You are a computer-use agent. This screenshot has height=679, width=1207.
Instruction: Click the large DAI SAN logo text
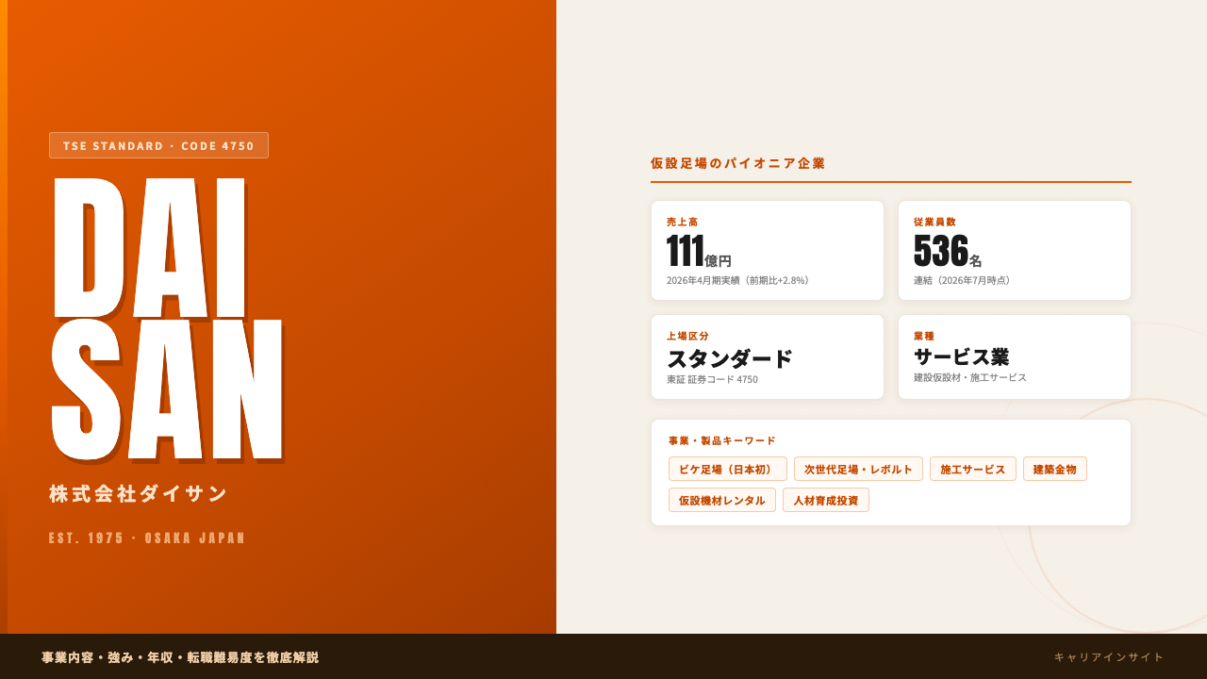pyautogui.click(x=168, y=320)
